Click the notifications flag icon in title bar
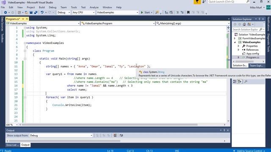Image resolution: width=271 pixels, height=152 pixels. pyautogui.click(x=197, y=2)
